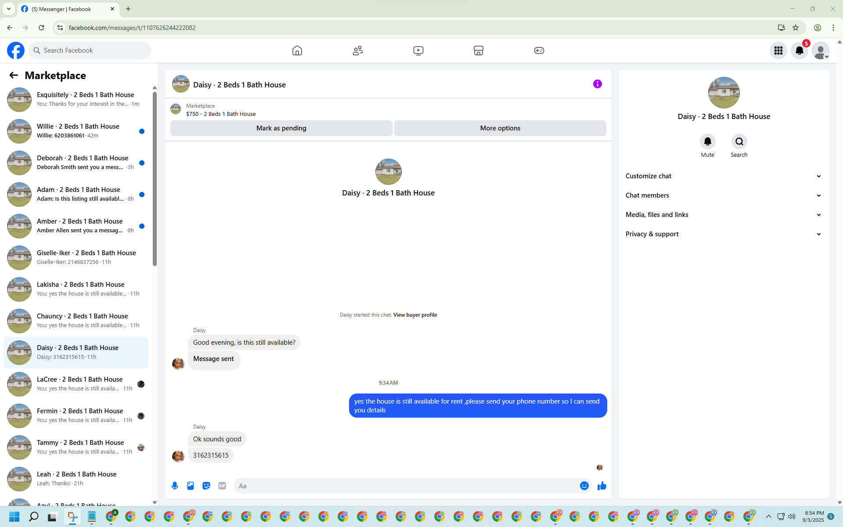Image resolution: width=843 pixels, height=527 pixels.
Task: Open Chrome three-dot menu
Action: (x=833, y=28)
